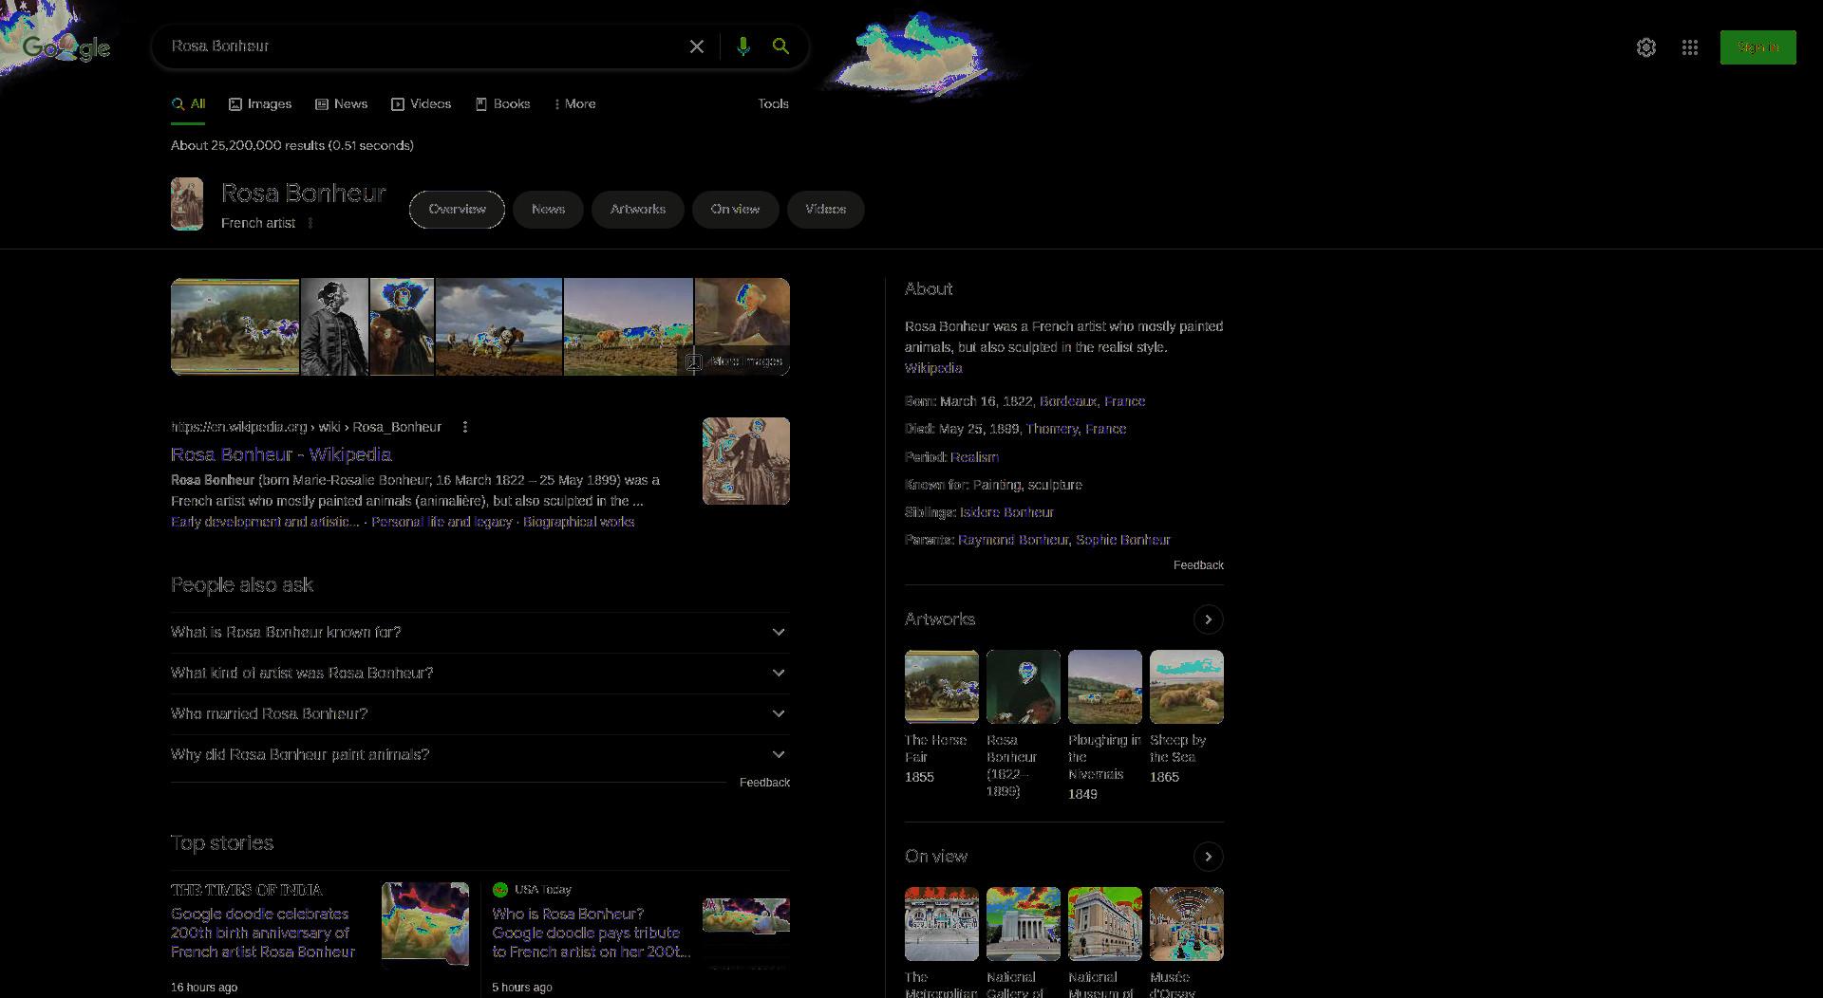Expand What is Rosa Bonheur known for

[479, 633]
